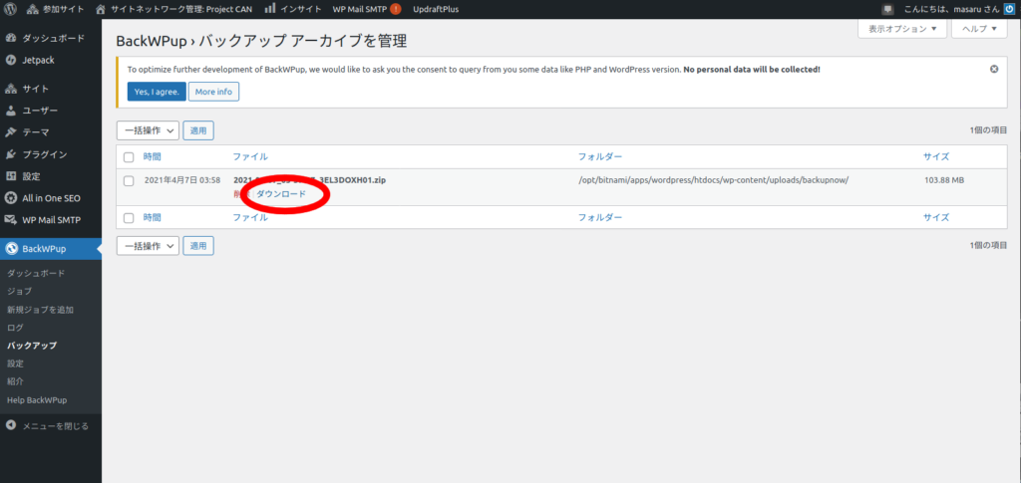This screenshot has width=1021, height=483.
Task: Click the Yes, I agree. button
Action: [155, 92]
